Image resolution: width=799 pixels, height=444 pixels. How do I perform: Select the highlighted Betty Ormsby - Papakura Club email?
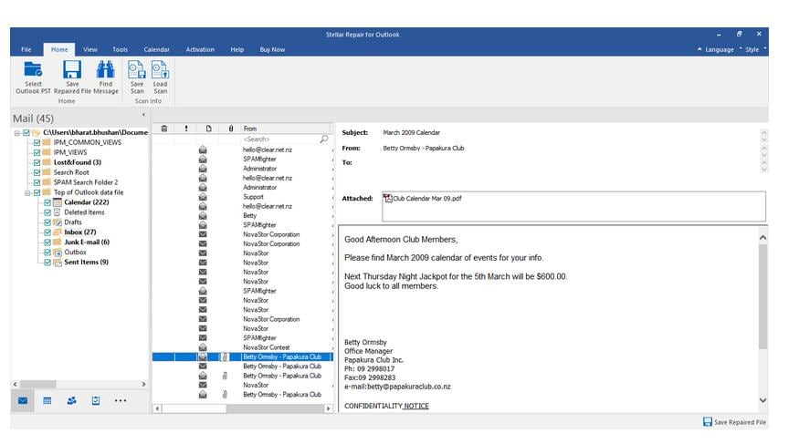tap(243, 357)
